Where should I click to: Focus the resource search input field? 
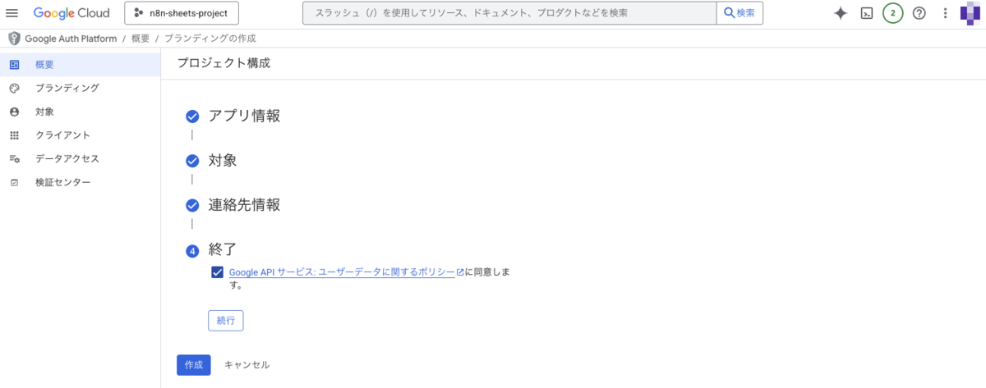click(510, 13)
